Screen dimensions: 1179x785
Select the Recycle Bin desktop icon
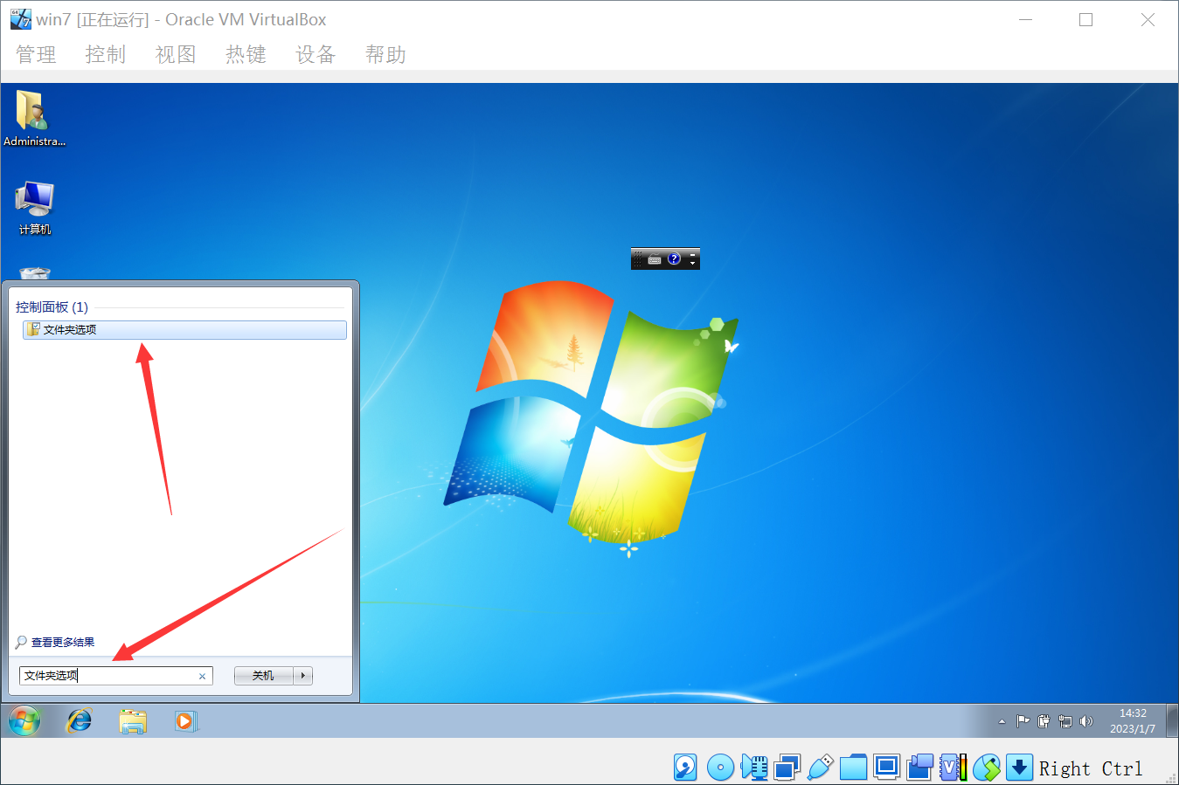(x=34, y=273)
